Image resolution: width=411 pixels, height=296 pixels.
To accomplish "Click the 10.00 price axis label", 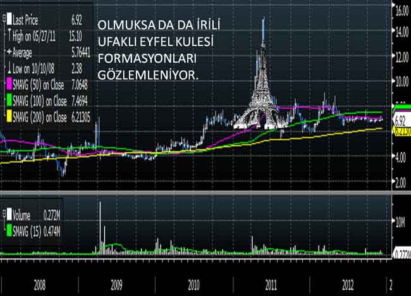I will coord(402,82).
